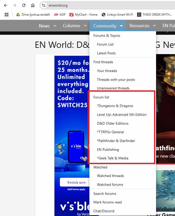Open Threads with your posts
This screenshot has width=175, height=216.
(x=116, y=80)
